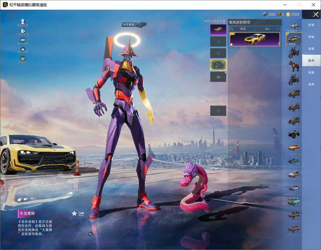This screenshot has width=321, height=250.
Task: Open the help question mark next to 载具皮肤(2)
Action: pos(249,22)
